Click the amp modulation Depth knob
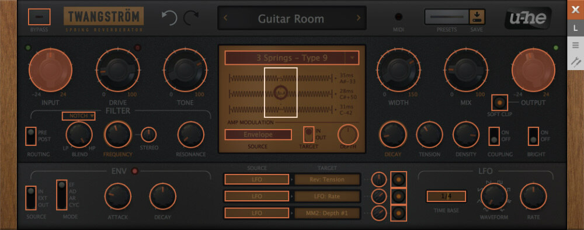Viewport: 584px width, 230px height. 348,134
